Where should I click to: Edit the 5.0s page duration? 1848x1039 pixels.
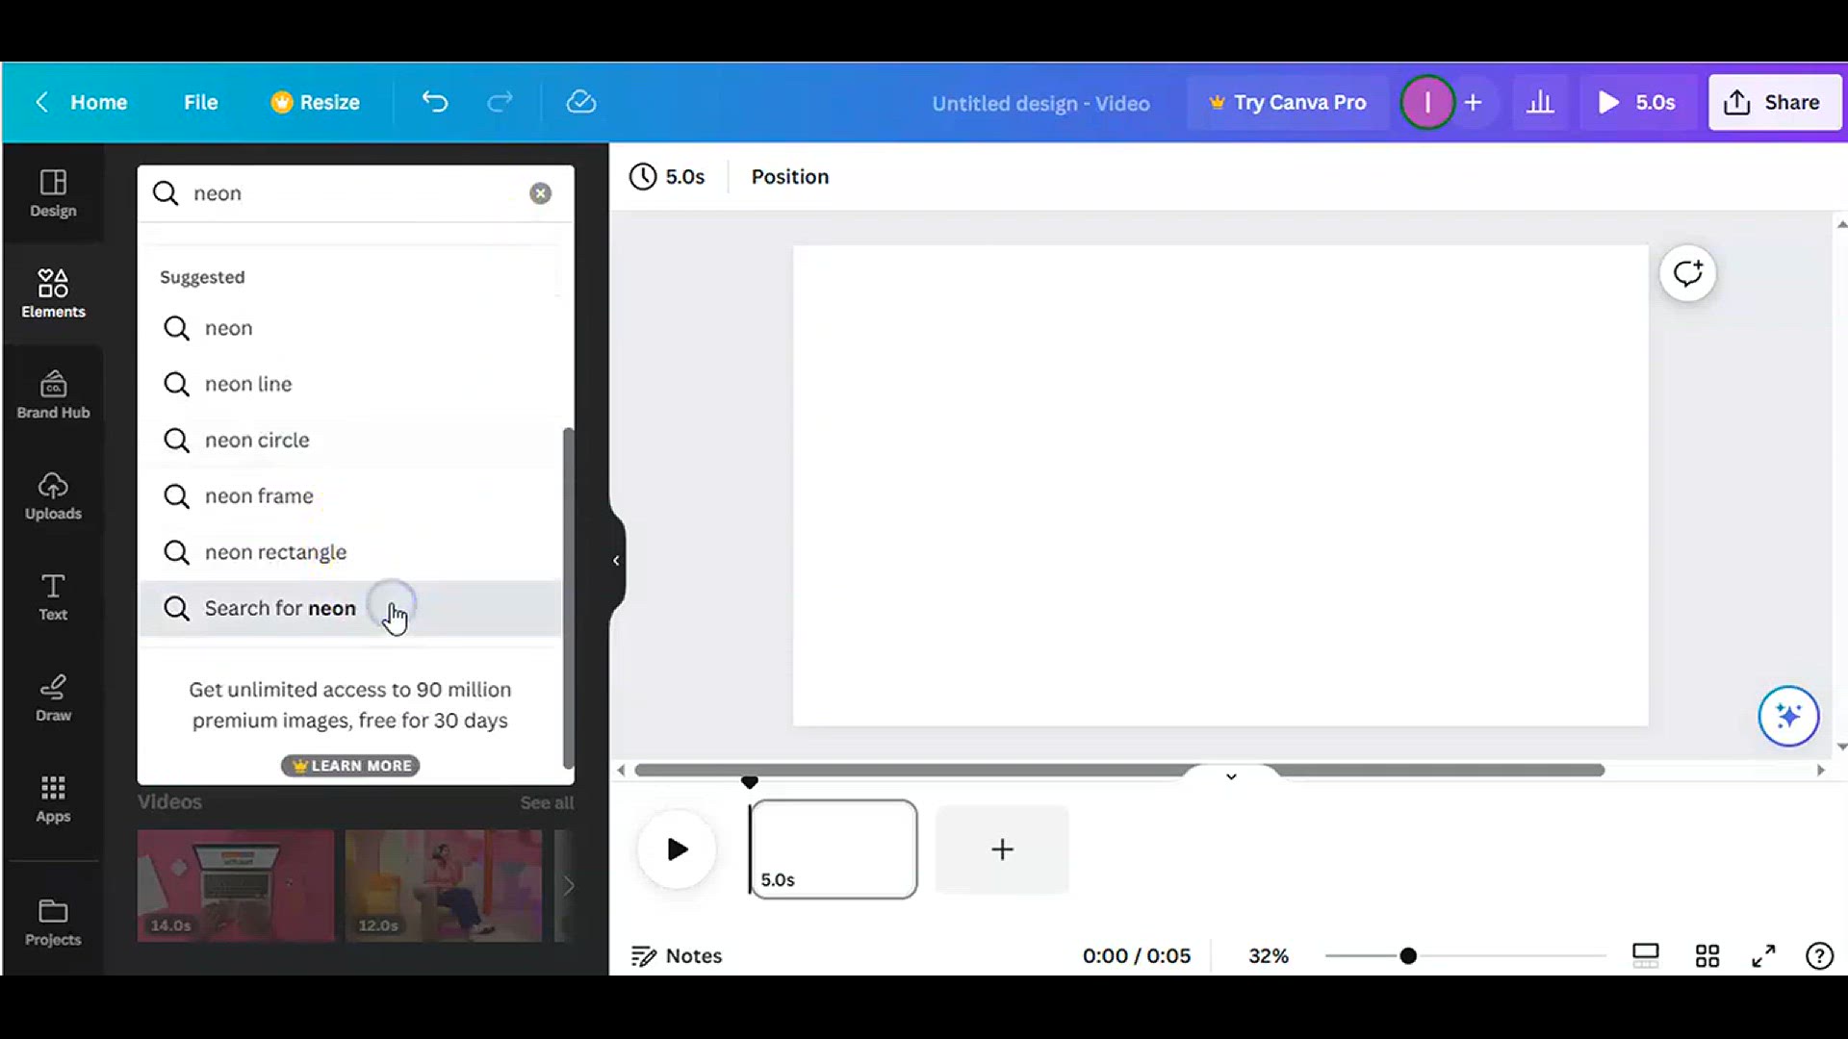(x=667, y=177)
